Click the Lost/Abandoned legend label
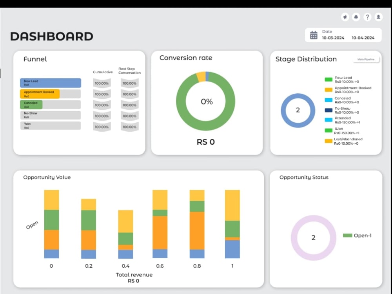 point(348,139)
